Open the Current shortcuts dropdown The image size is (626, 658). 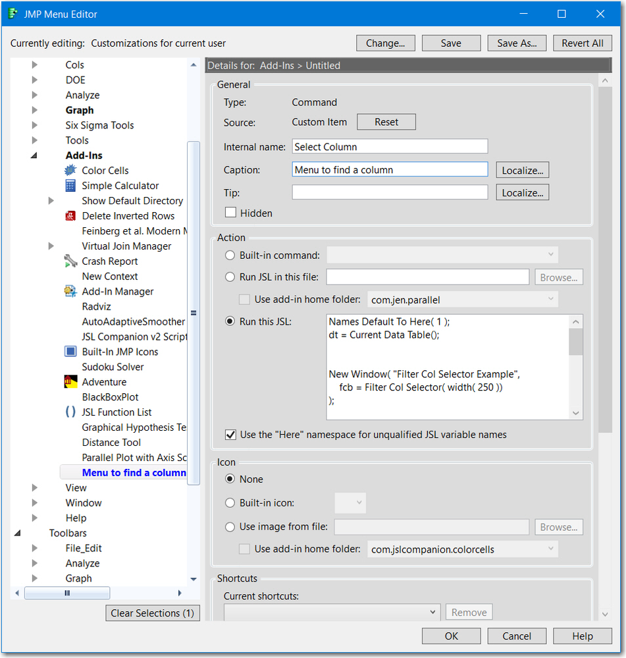pos(332,613)
